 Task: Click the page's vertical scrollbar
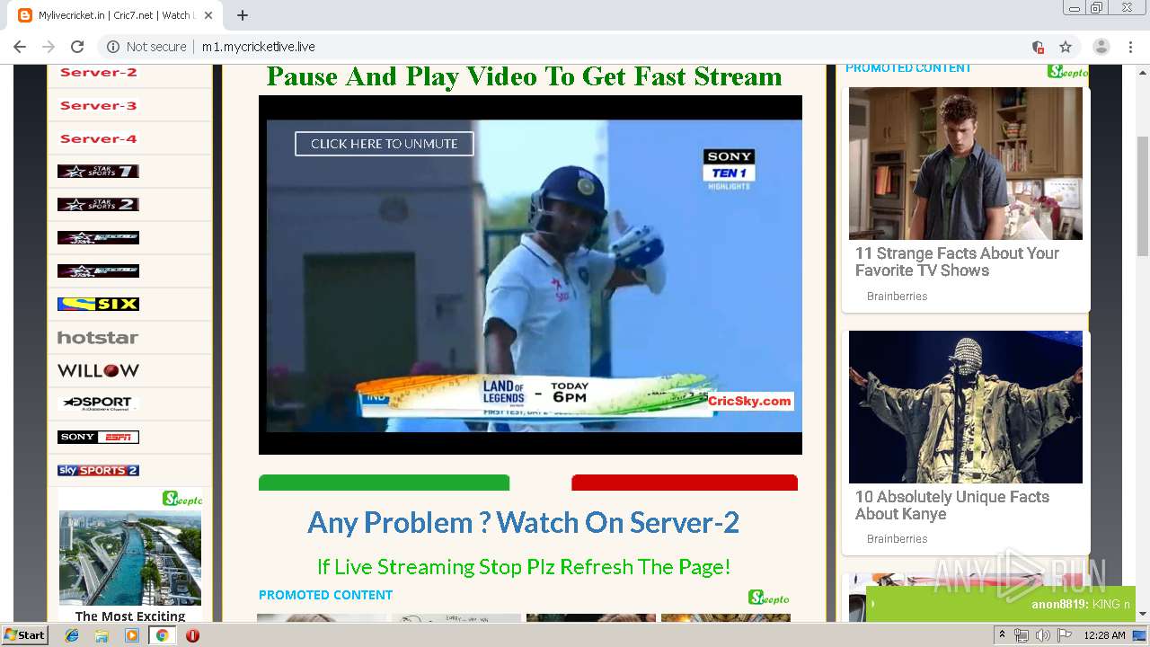coord(1143,197)
